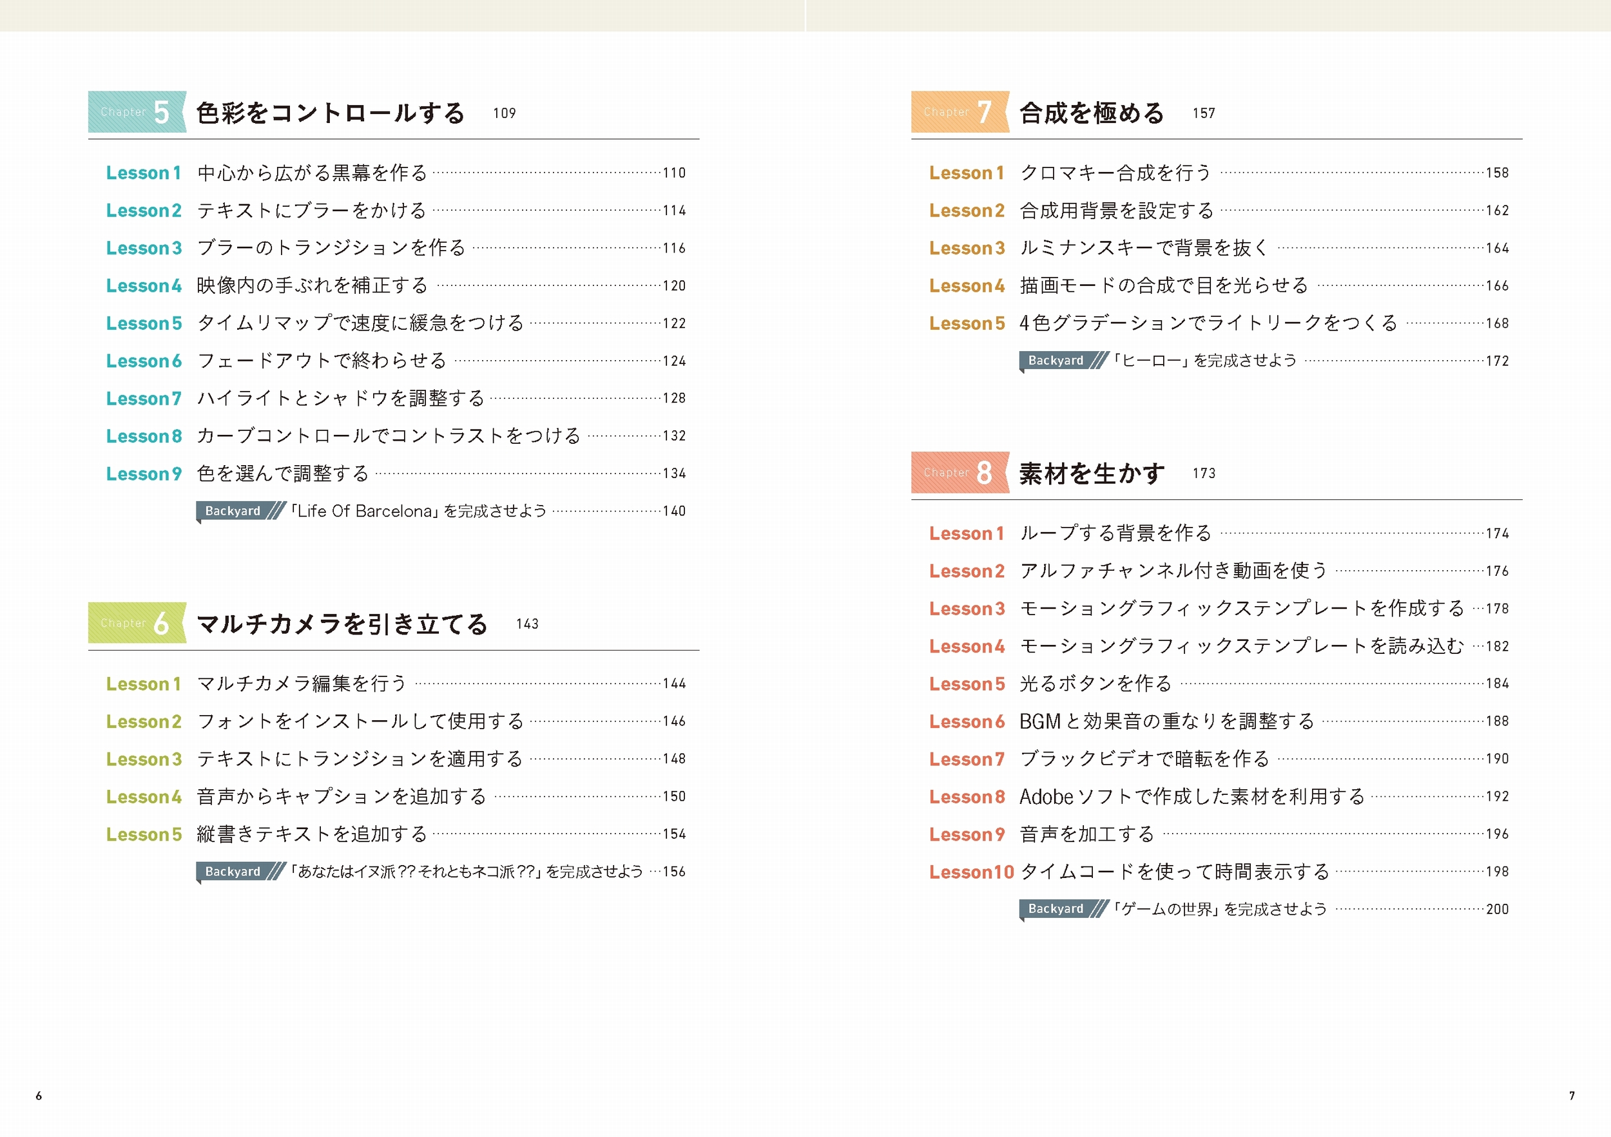Image resolution: width=1611 pixels, height=1137 pixels.
Task: Click entry 光るボタンを作る
Action: (x=1096, y=683)
